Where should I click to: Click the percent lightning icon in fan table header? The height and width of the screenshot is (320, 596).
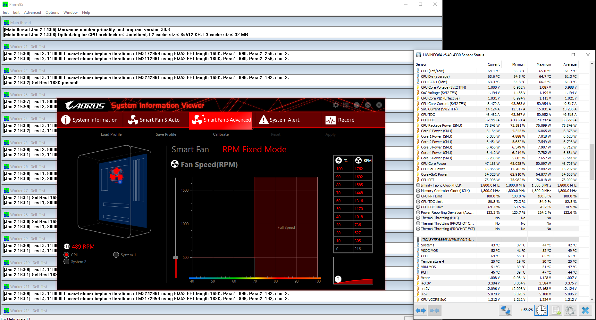[x=339, y=160]
